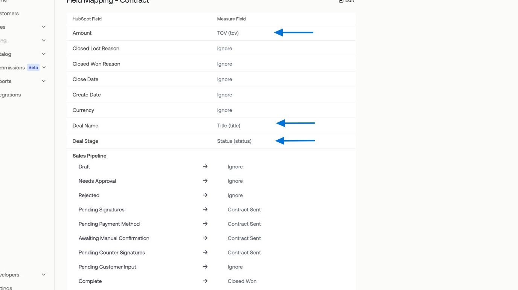Select the Commissions sidebar label
Screen dimensions: 518x290
[x=12, y=68]
